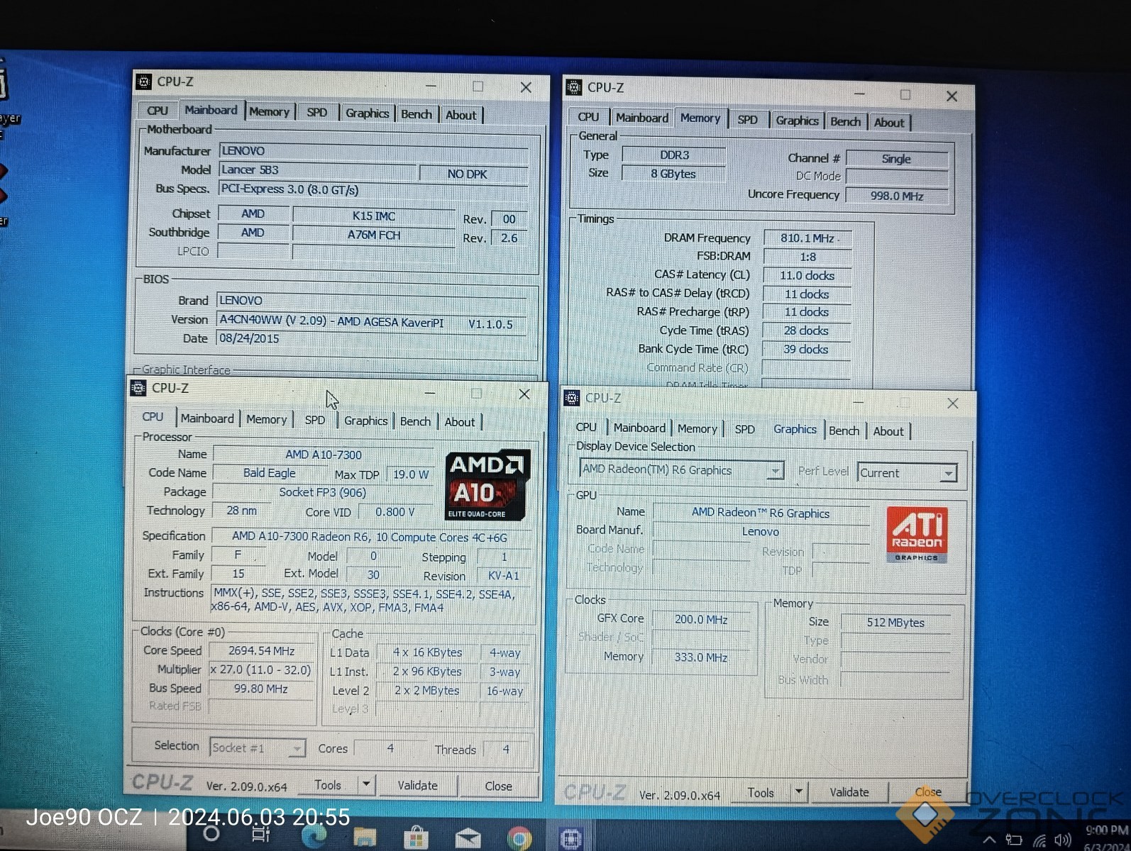Open the Wi-Fi network tray icon
Screen dimensions: 1131x851
[1039, 841]
